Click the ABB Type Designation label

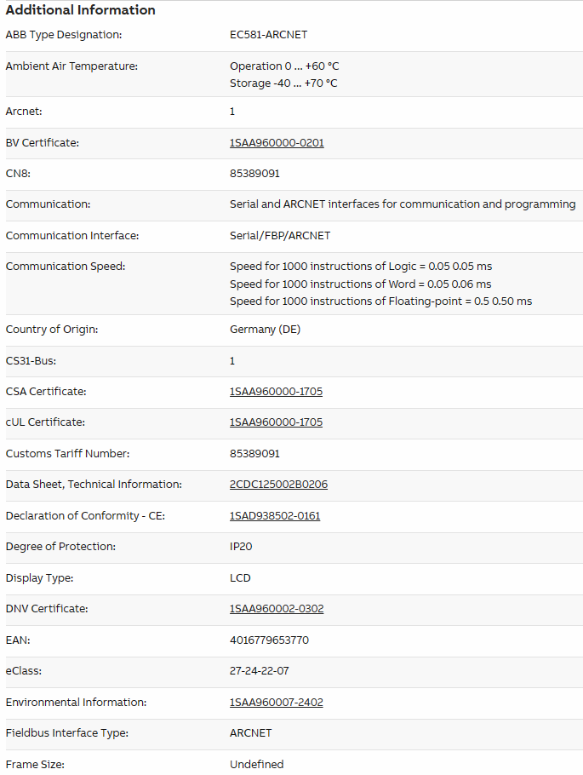(64, 35)
